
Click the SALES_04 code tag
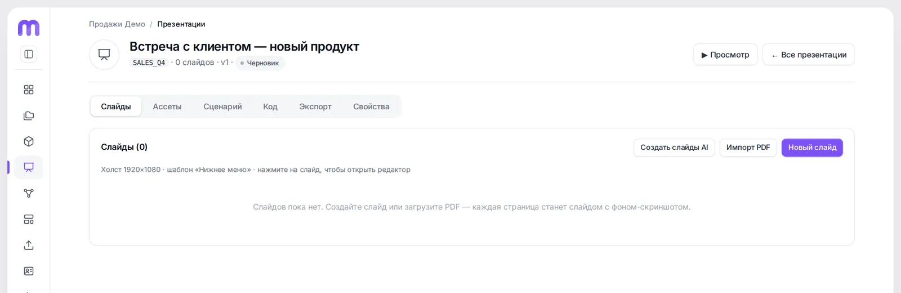click(149, 63)
